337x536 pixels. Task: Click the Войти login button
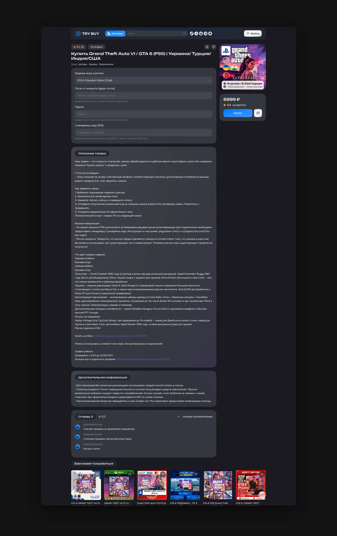coord(253,33)
